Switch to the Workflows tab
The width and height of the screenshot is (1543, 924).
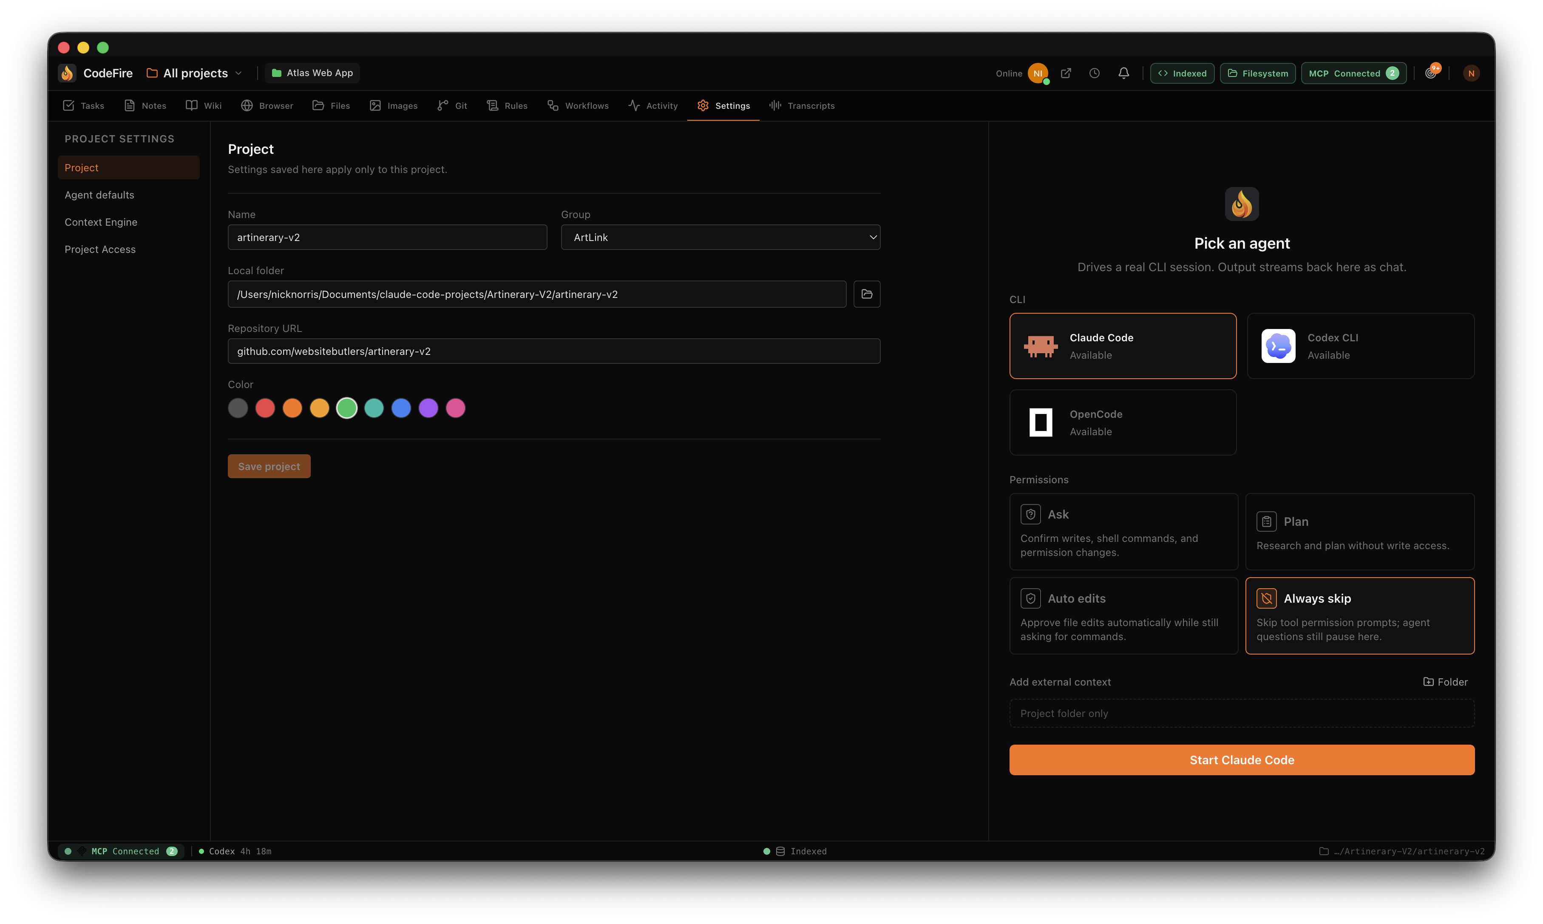(579, 106)
